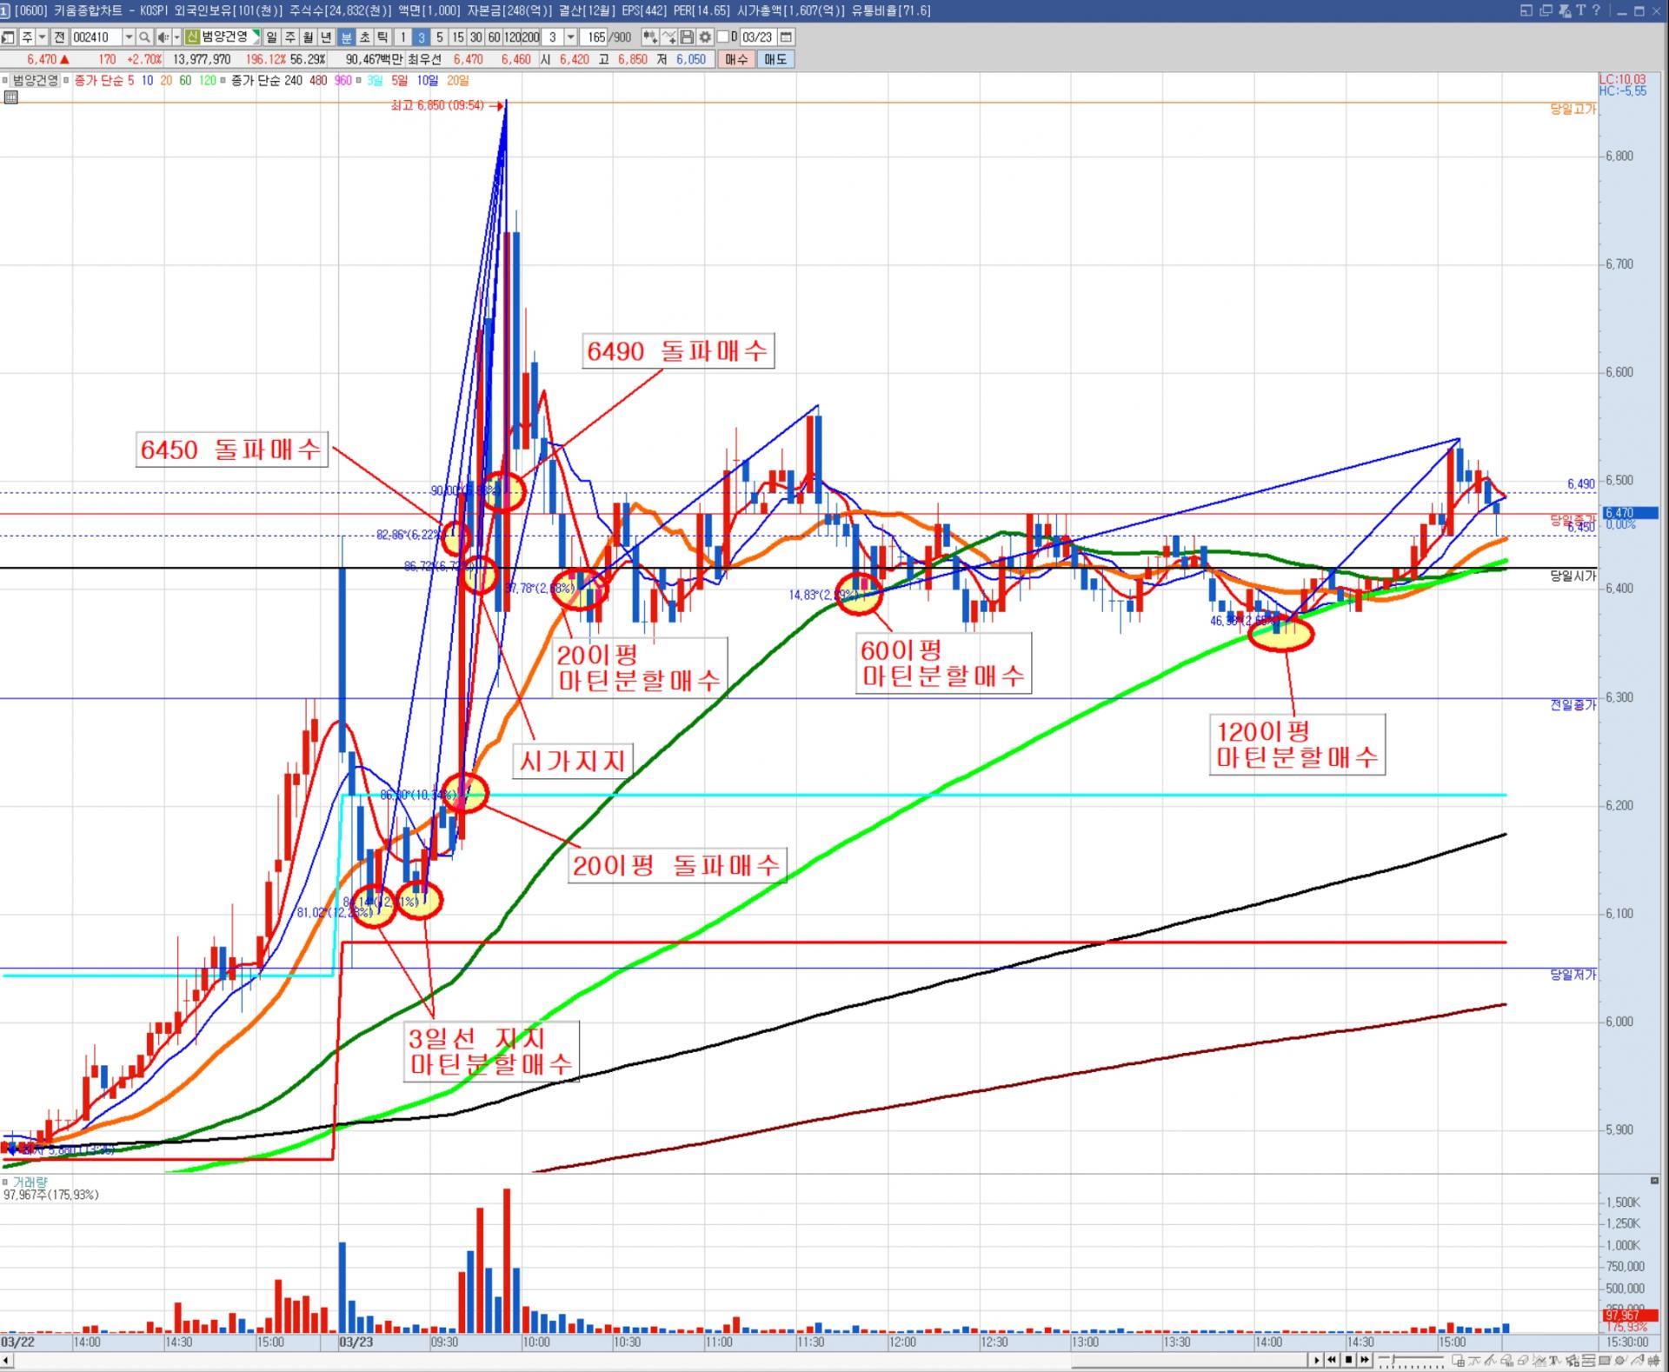1669x1372 pixels.
Task: Click the 매도 sell button
Action: 775,59
